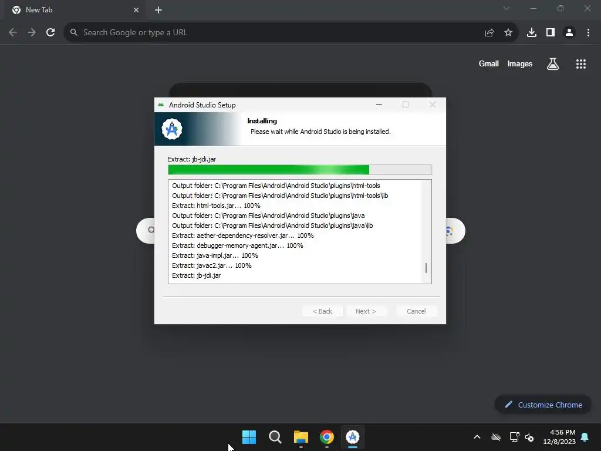Viewport: 601px width, 451px height.
Task: Click Cancel in Android Studio Setup
Action: pos(416,311)
